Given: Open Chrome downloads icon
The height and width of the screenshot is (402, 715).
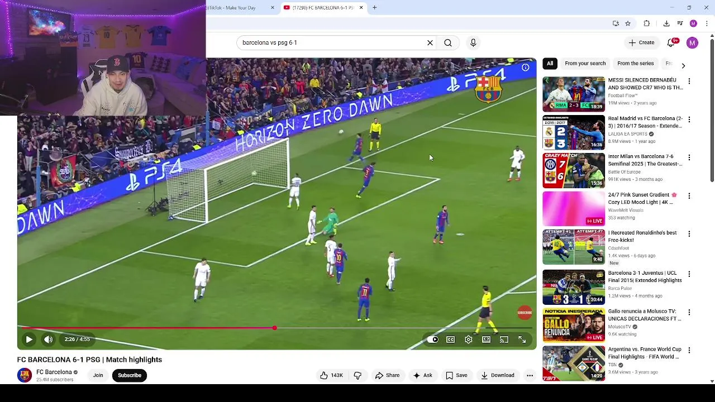Looking at the screenshot, I should (666, 23).
